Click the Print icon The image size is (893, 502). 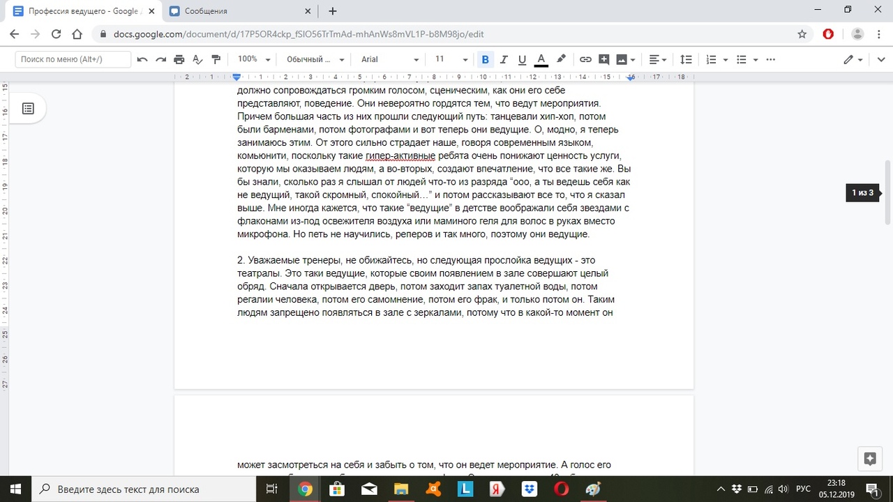click(179, 60)
